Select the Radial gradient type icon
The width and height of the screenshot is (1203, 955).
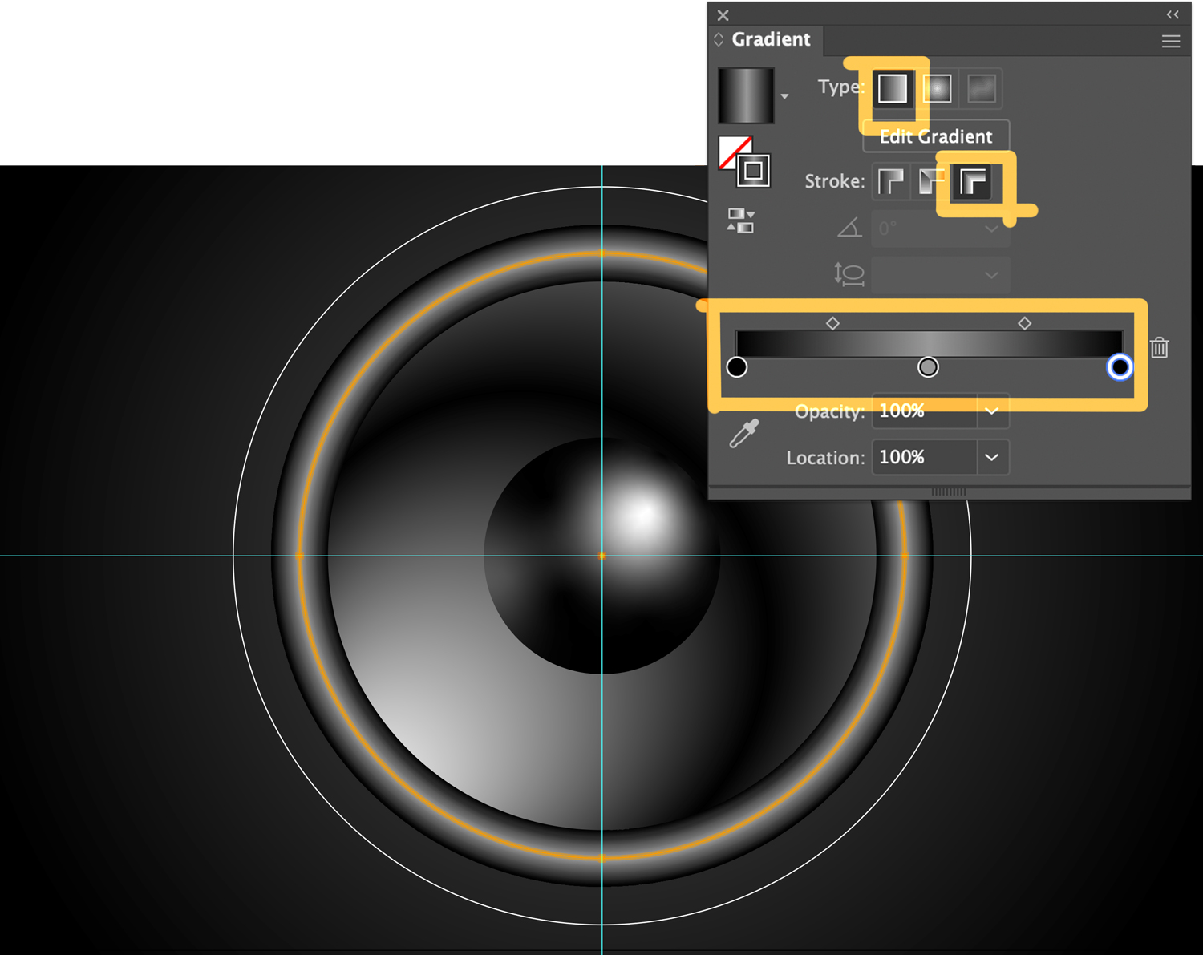point(937,88)
